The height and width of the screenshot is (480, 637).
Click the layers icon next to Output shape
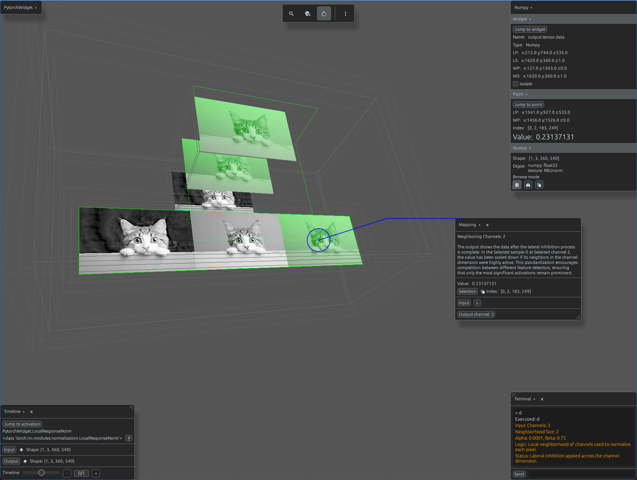coord(25,461)
